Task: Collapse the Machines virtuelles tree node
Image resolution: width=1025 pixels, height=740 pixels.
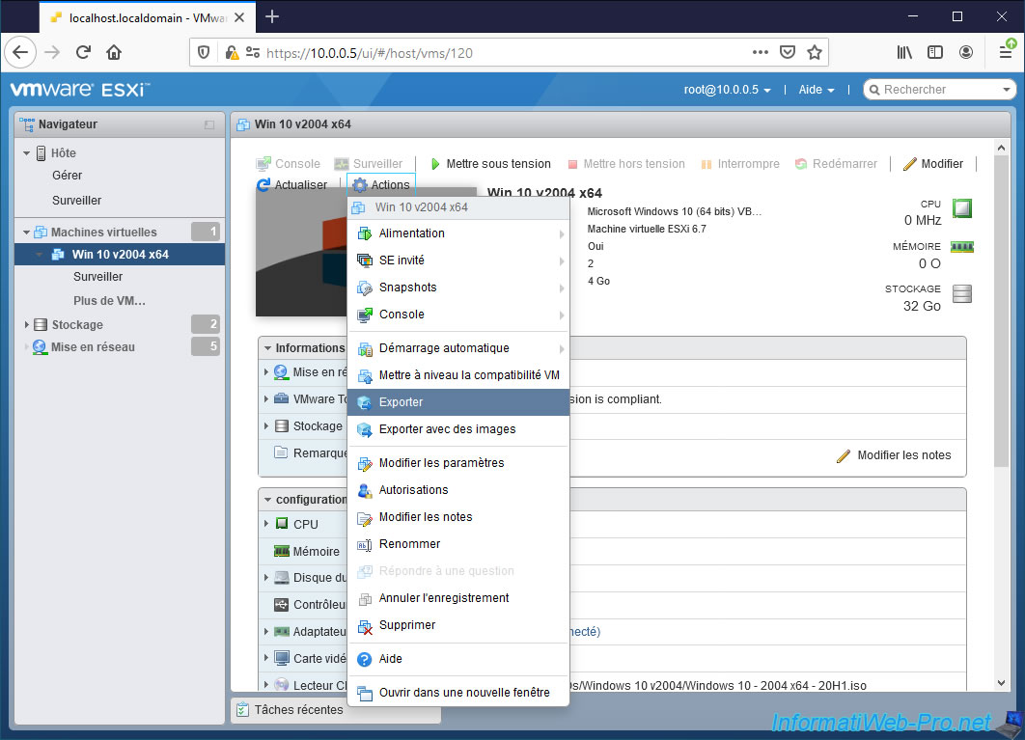Action: (x=26, y=233)
